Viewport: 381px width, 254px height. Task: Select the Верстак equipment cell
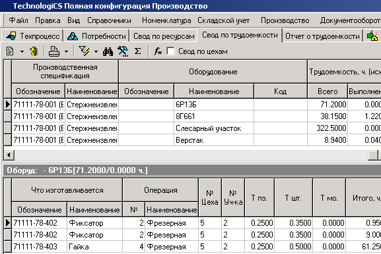214,140
